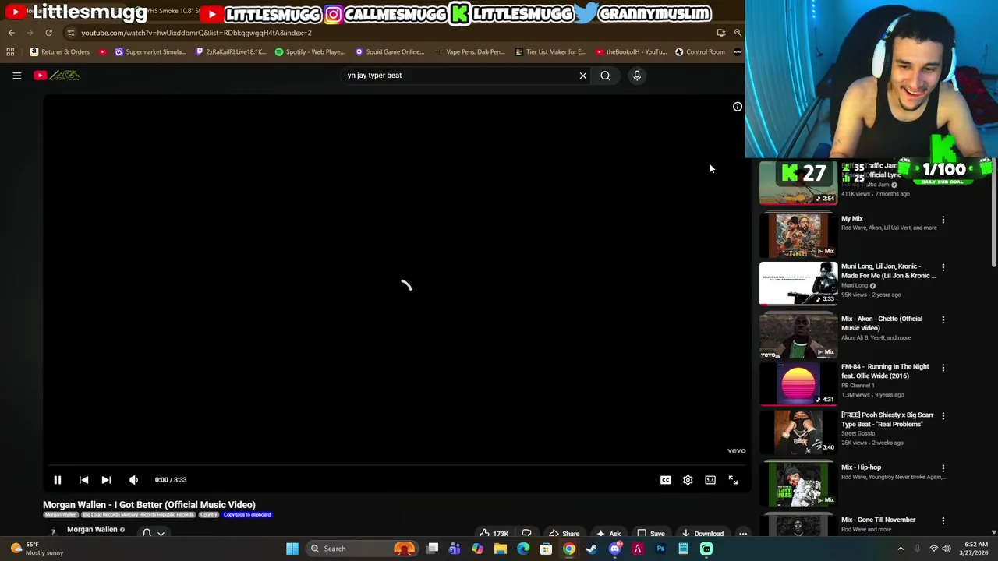Reload the current browser page
998x561 pixels.
point(48,33)
